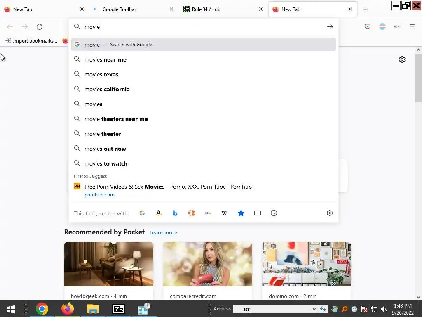422x317 pixels.
Task: Open Pocket 'Learn more' link
Action: 163,233
